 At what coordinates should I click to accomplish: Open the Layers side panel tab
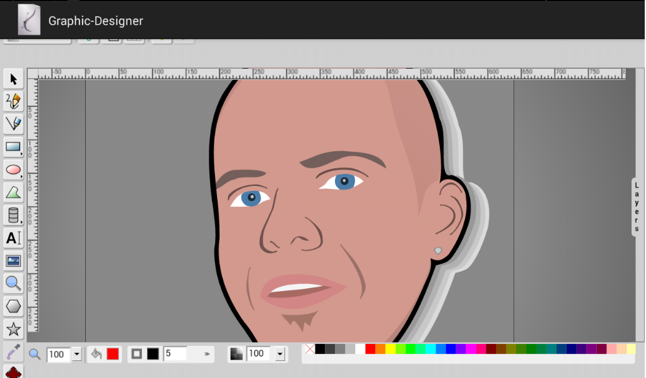(637, 207)
